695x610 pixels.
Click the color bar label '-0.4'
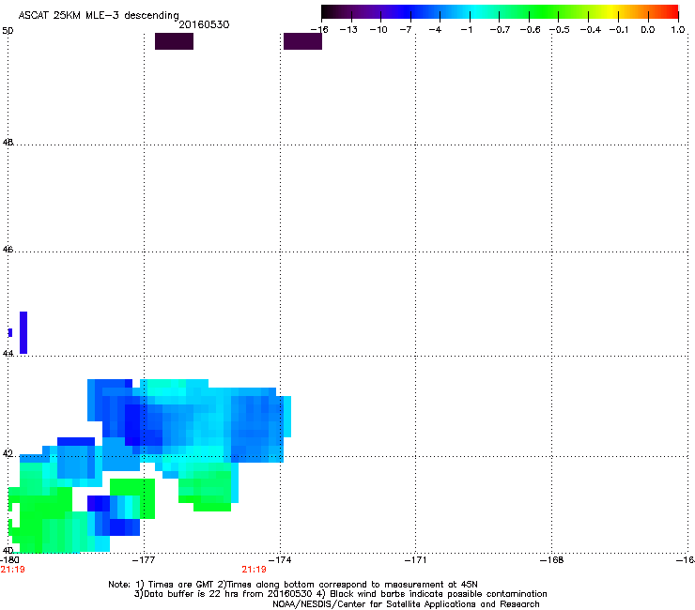591,30
